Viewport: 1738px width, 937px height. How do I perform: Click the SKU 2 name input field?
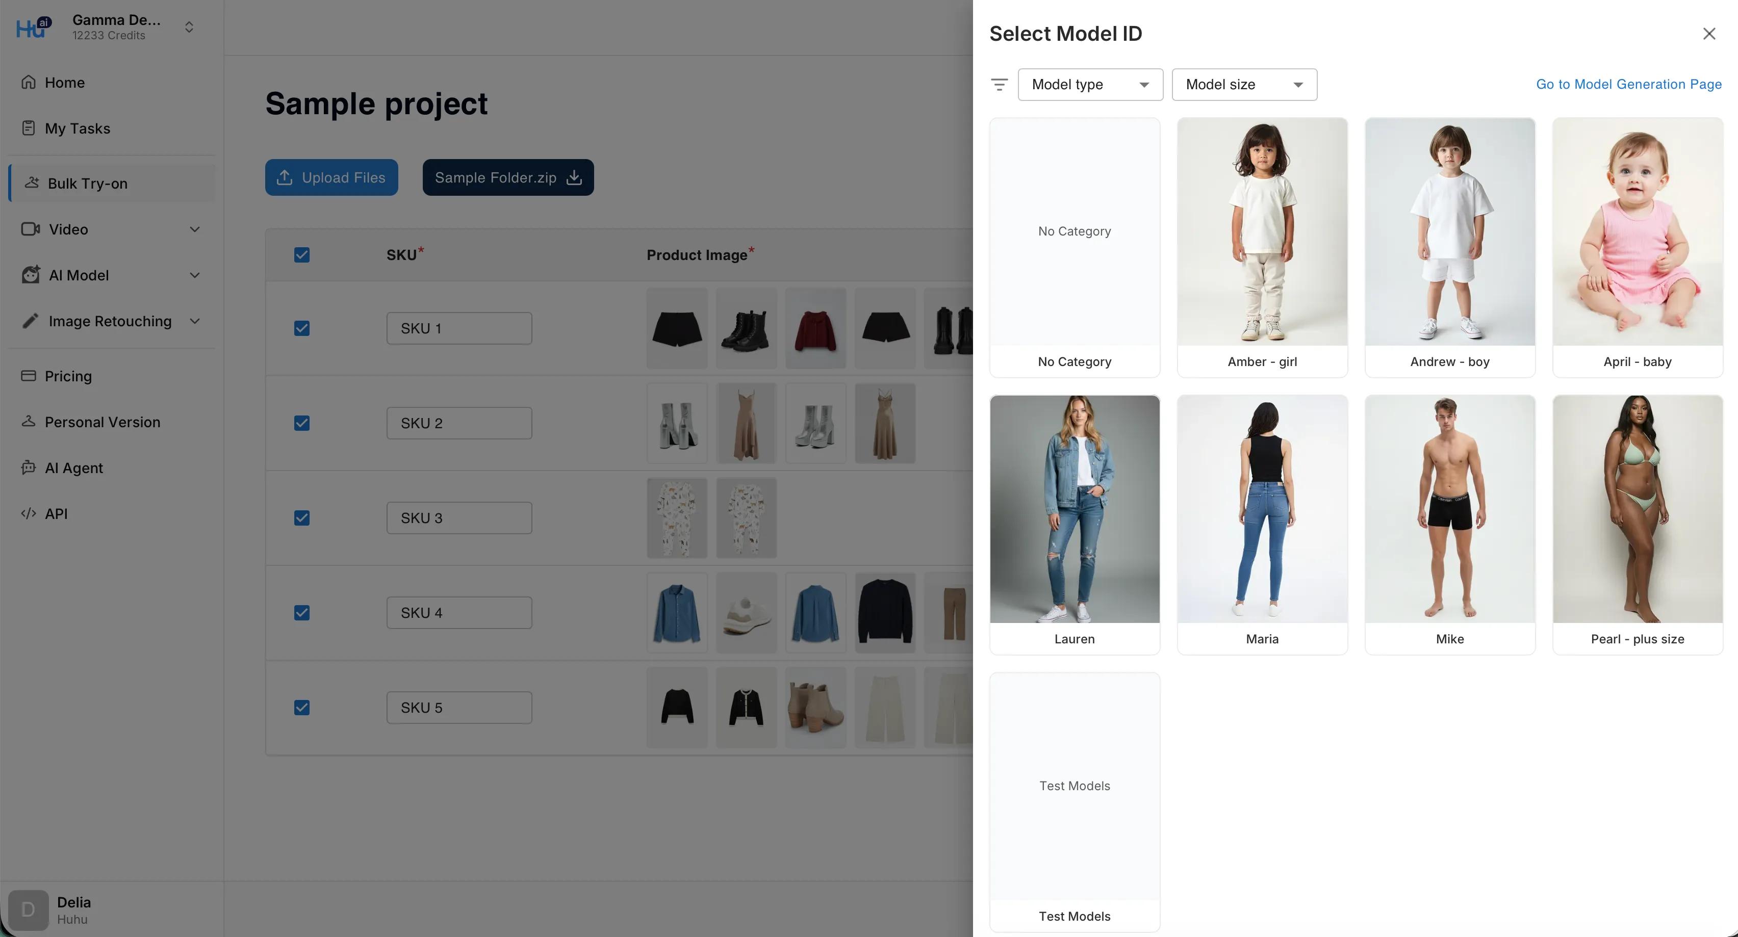[459, 423]
